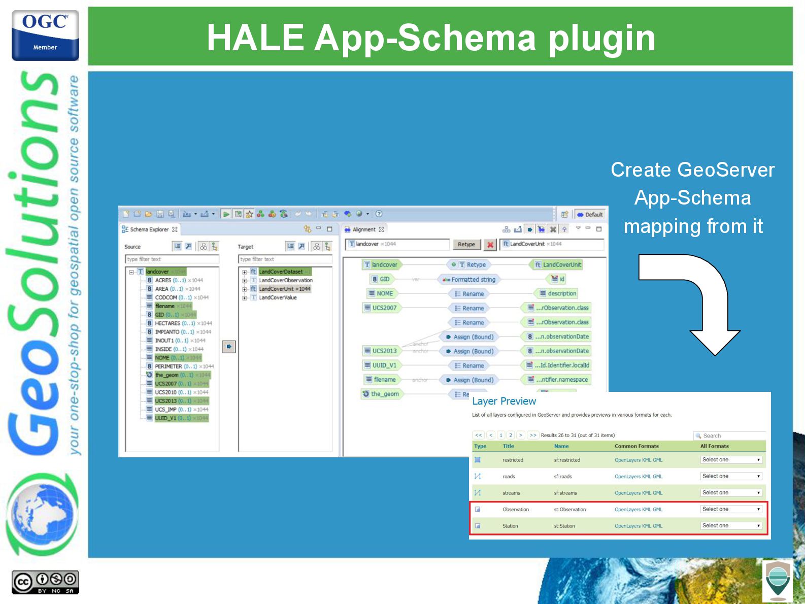Screen dimensions: 805x604
Task: Select the the_geom source attribute
Action: point(178,375)
